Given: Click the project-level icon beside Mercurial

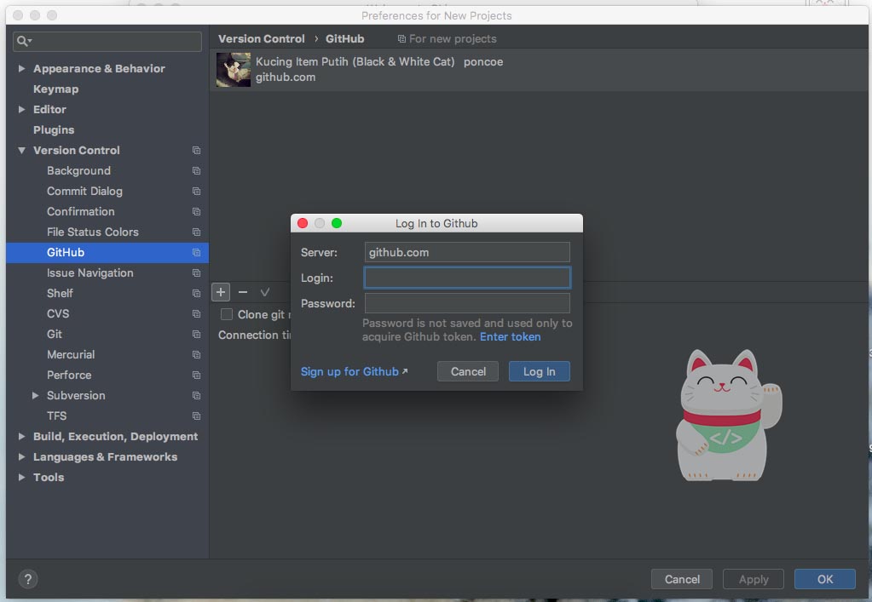Looking at the screenshot, I should click(x=196, y=355).
